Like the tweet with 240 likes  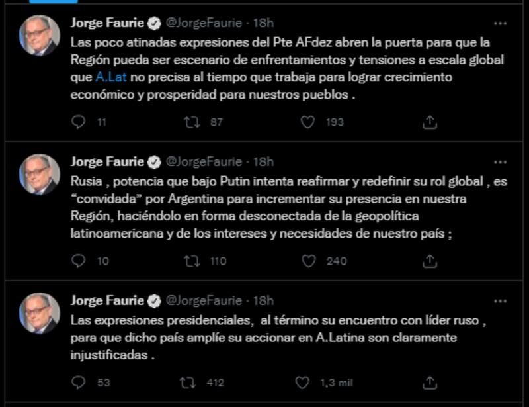point(309,261)
